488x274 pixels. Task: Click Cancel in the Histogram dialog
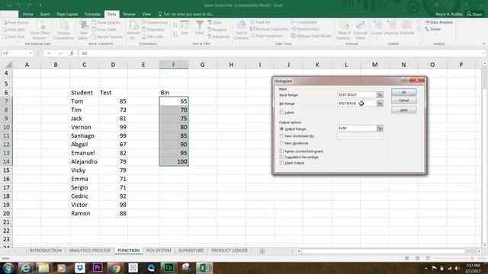pyautogui.click(x=403, y=100)
